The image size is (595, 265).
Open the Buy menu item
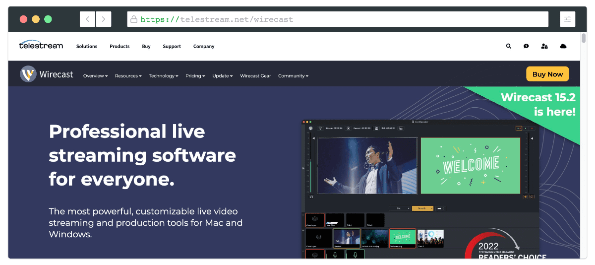146,47
